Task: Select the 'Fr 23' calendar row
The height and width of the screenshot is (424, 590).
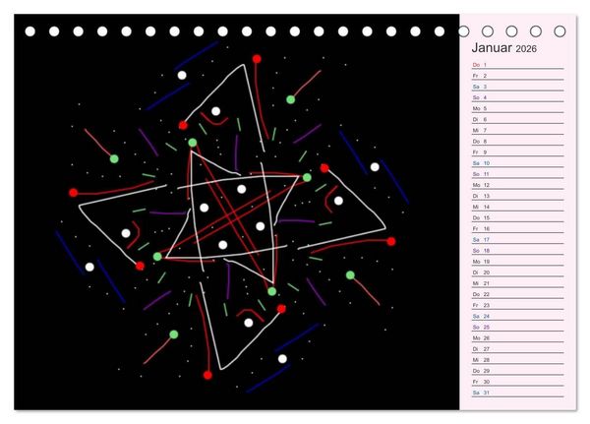Action: click(x=518, y=305)
